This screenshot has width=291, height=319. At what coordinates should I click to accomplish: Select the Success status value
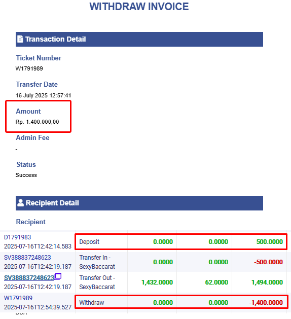pos(26,175)
